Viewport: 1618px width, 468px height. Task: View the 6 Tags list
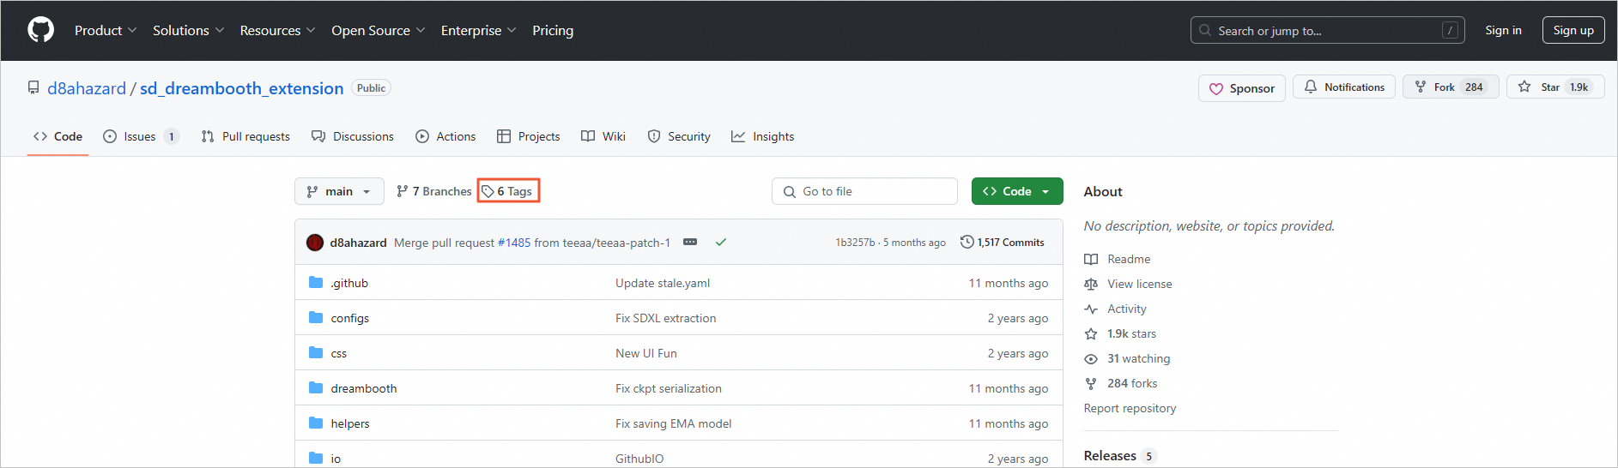point(507,191)
